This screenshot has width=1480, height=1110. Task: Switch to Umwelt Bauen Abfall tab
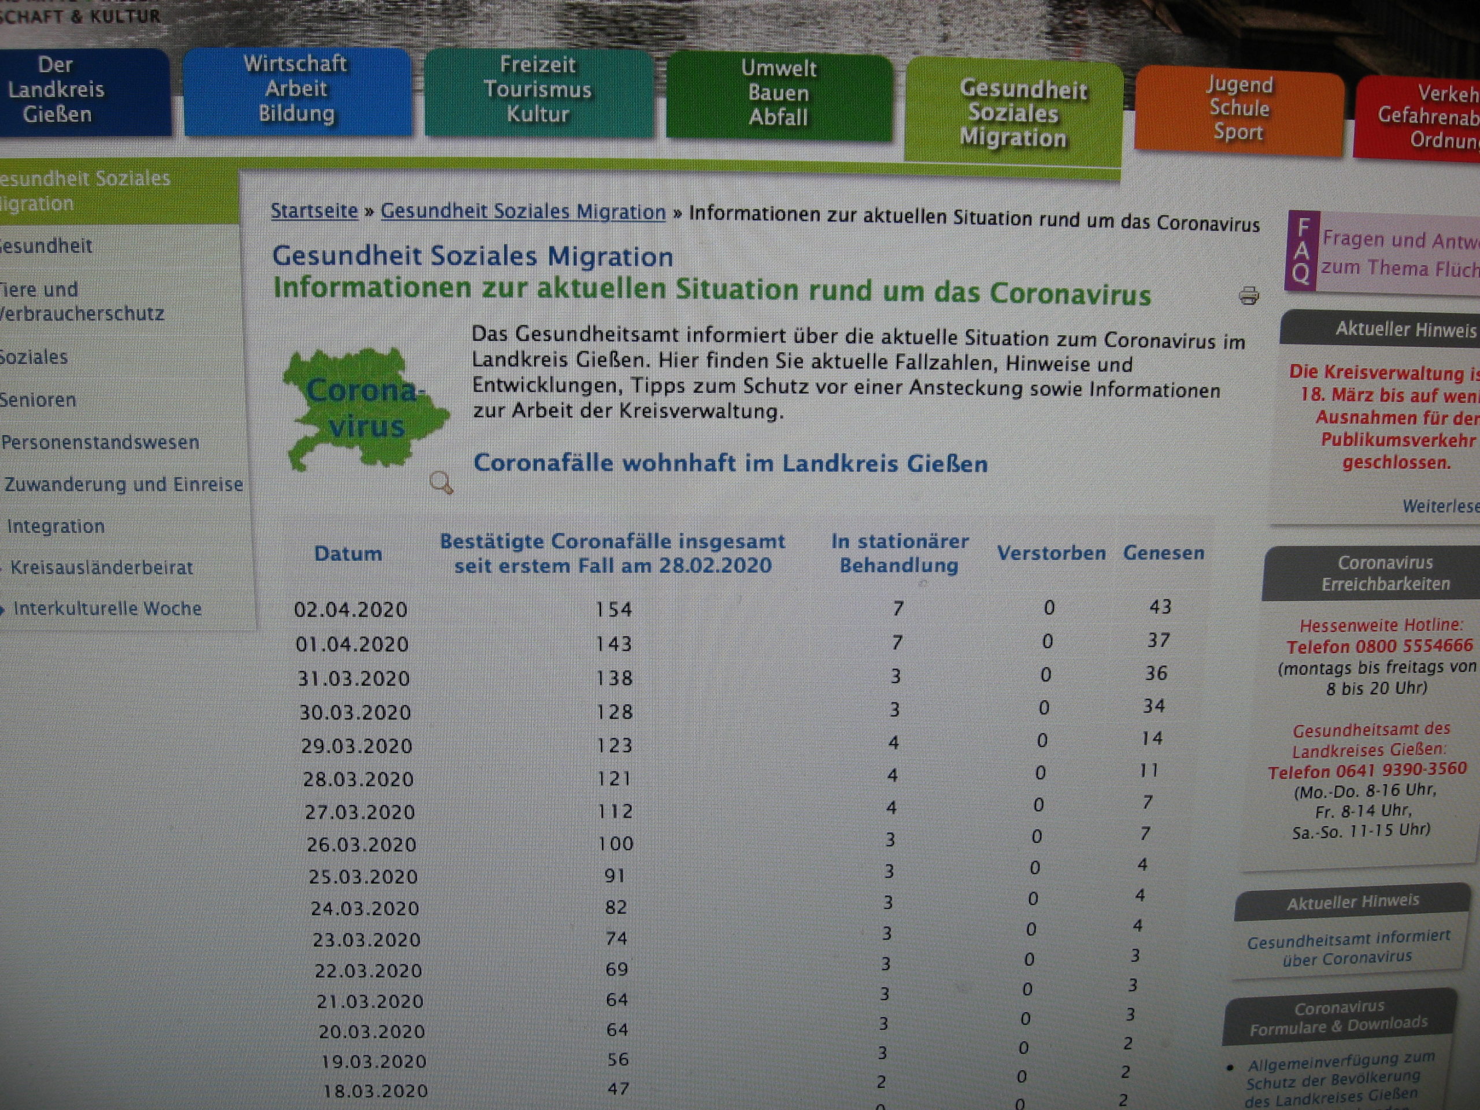(x=778, y=94)
